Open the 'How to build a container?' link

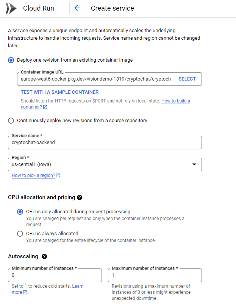175,101
